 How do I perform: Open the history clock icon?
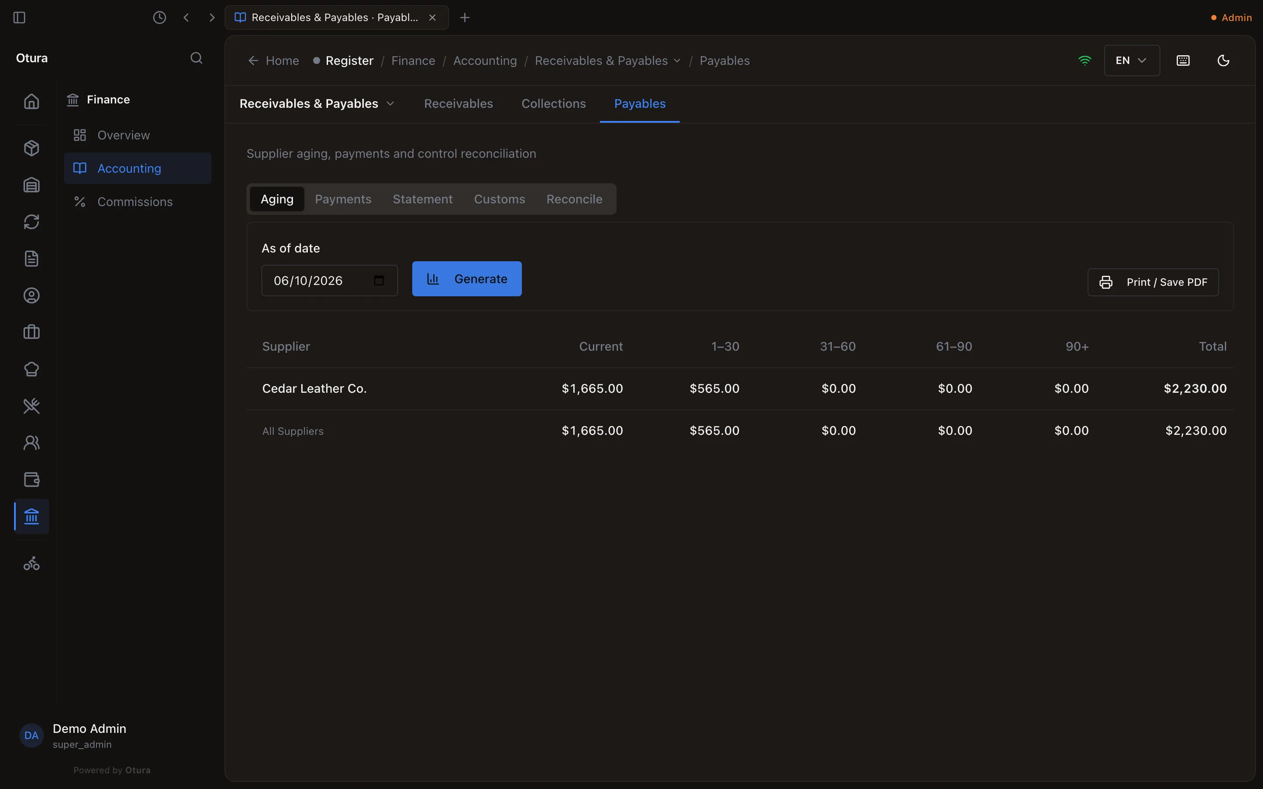[x=159, y=18]
